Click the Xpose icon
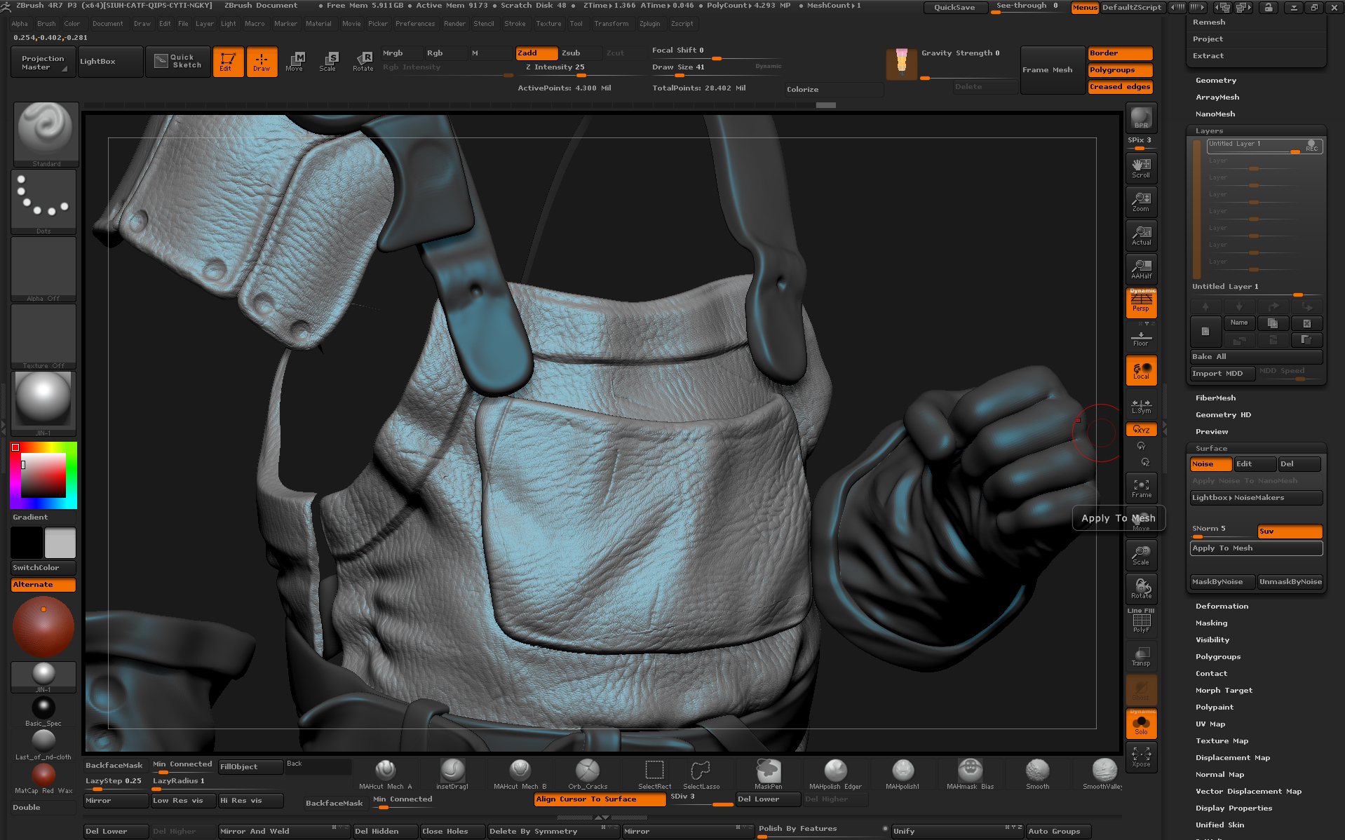The width and height of the screenshot is (1345, 840). pyautogui.click(x=1141, y=757)
